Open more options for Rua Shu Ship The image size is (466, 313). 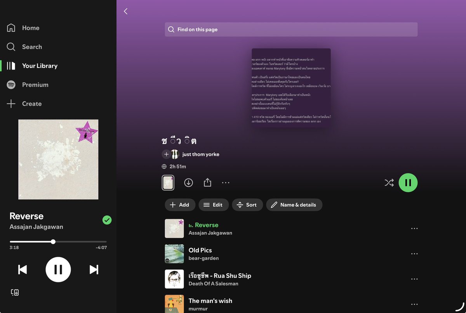click(x=414, y=279)
